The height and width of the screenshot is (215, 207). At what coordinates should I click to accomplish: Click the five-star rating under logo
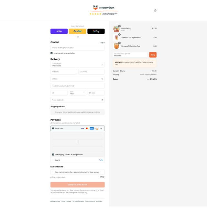95,14
